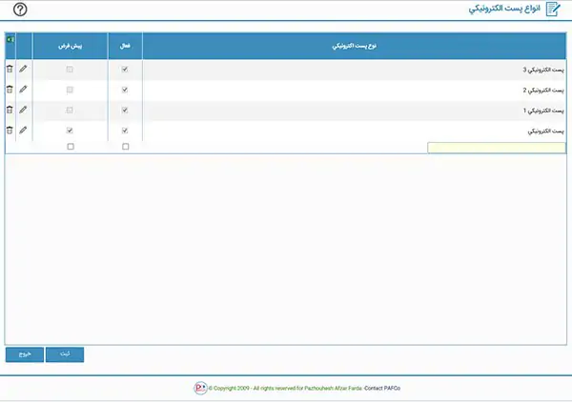Click the page title انواع پست الكترونيكي

(x=504, y=9)
